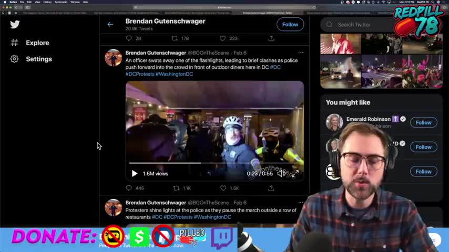This screenshot has width=449, height=252.
Task: Click the Feb 6 date on the flashlights tweet
Action: pyautogui.click(x=240, y=53)
